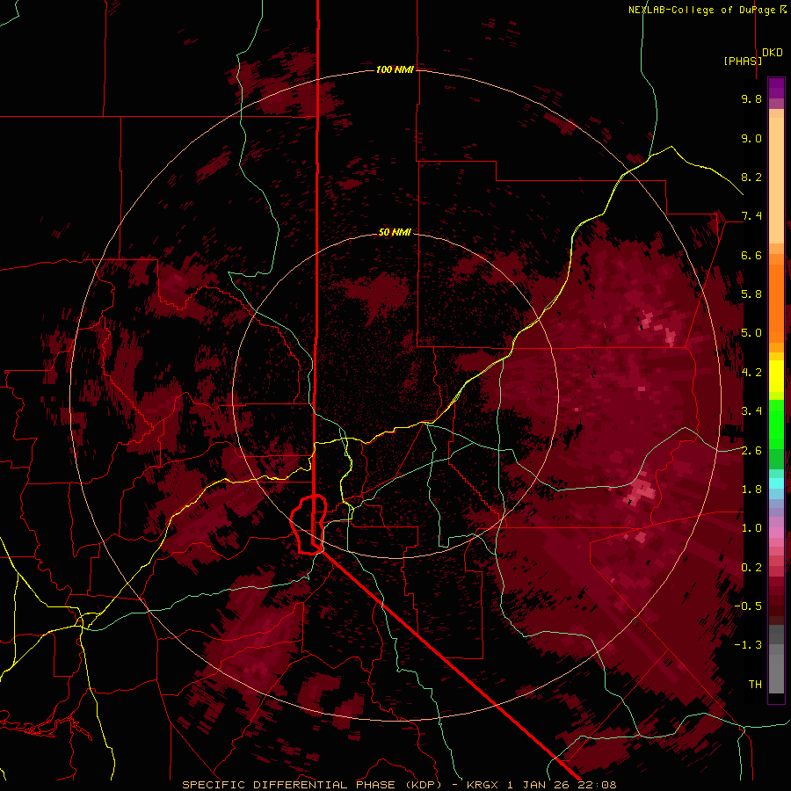Click the 7.4 value on the color scale
791x791 pixels.
point(751,216)
